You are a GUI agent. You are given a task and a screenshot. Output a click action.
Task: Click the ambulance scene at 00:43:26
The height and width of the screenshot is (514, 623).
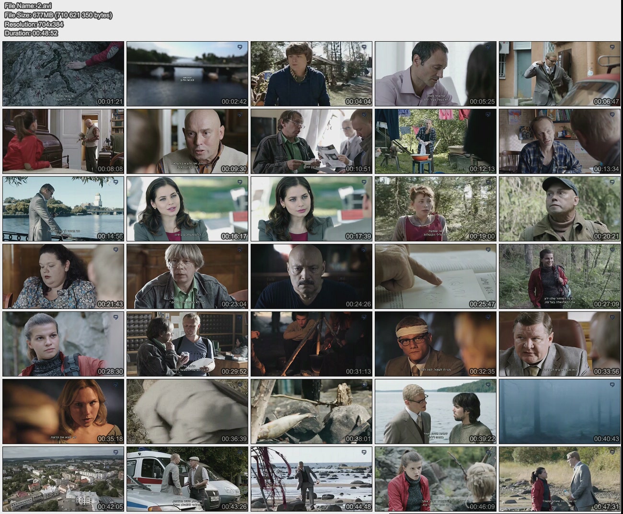point(187,479)
